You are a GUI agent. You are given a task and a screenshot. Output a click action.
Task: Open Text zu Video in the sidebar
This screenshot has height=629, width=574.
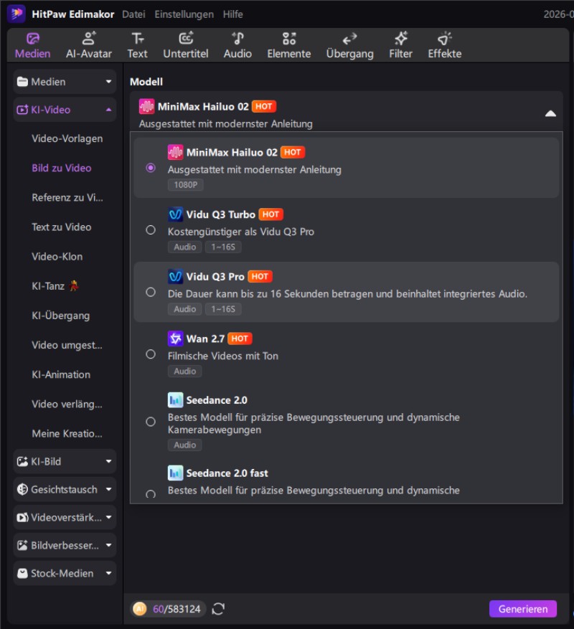tap(62, 227)
